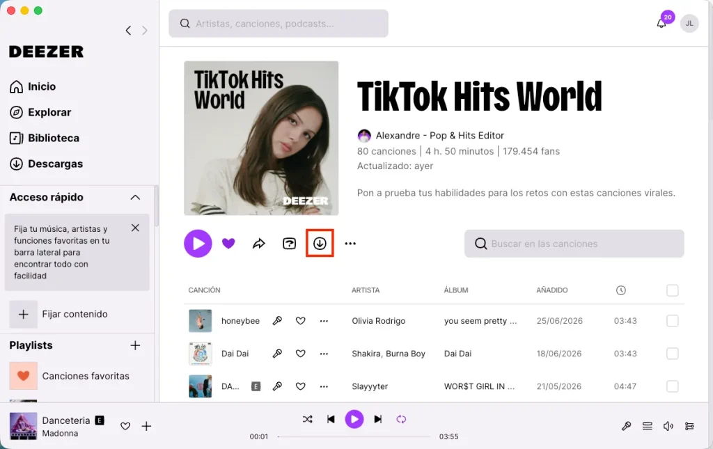Open more options for Slayyyter song
This screenshot has height=449, width=713.
pos(324,386)
